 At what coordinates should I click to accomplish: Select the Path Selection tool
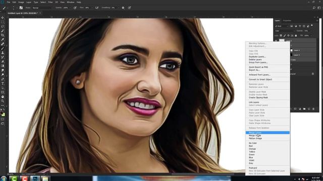[x=3, y=88]
